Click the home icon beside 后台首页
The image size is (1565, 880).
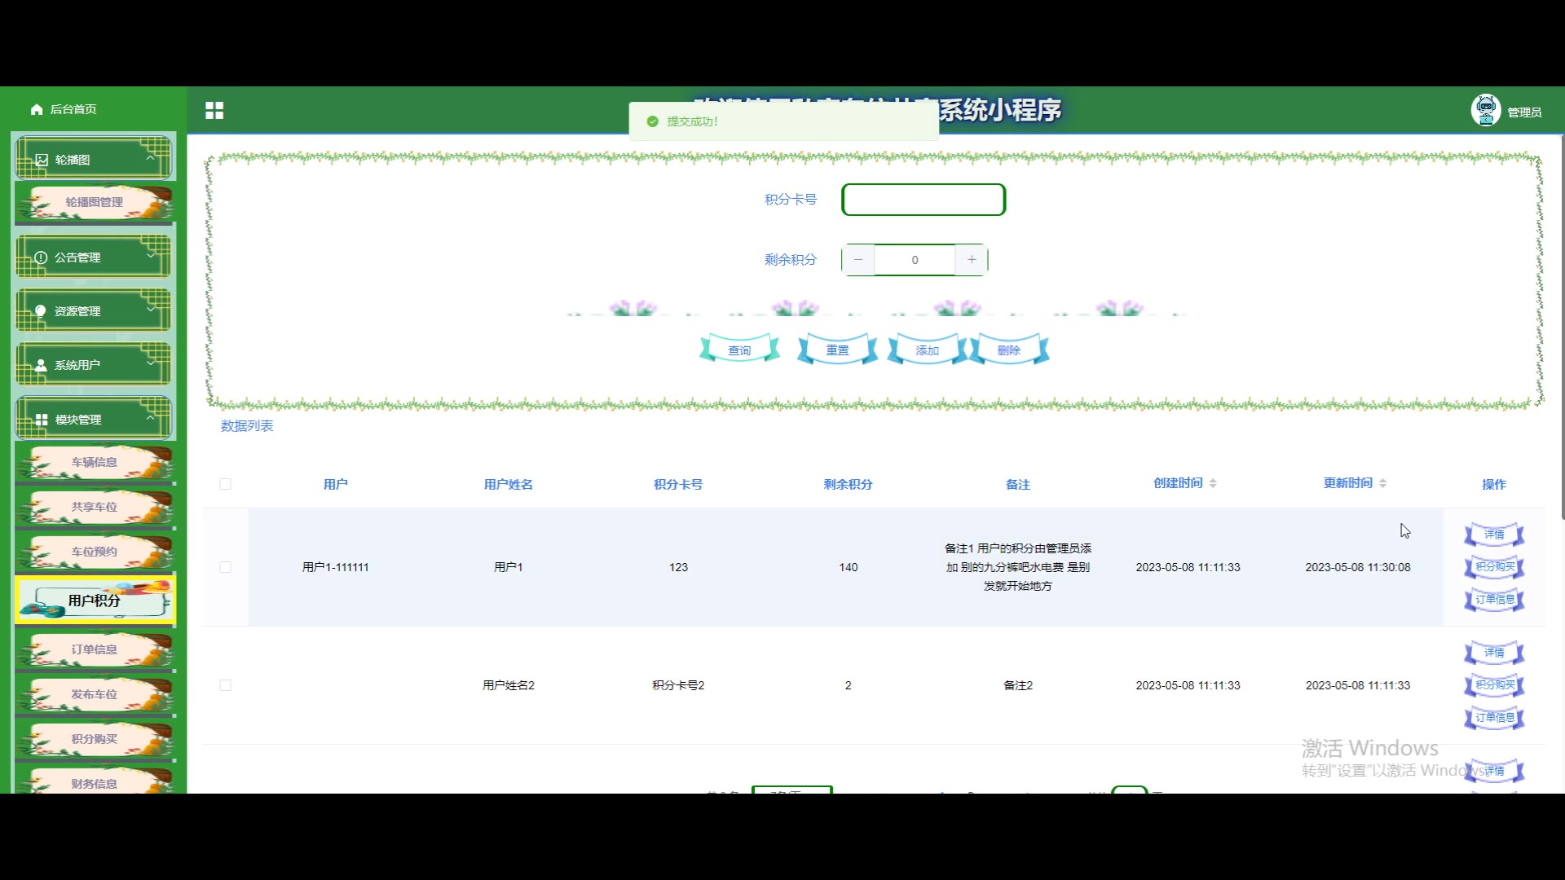coord(37,109)
